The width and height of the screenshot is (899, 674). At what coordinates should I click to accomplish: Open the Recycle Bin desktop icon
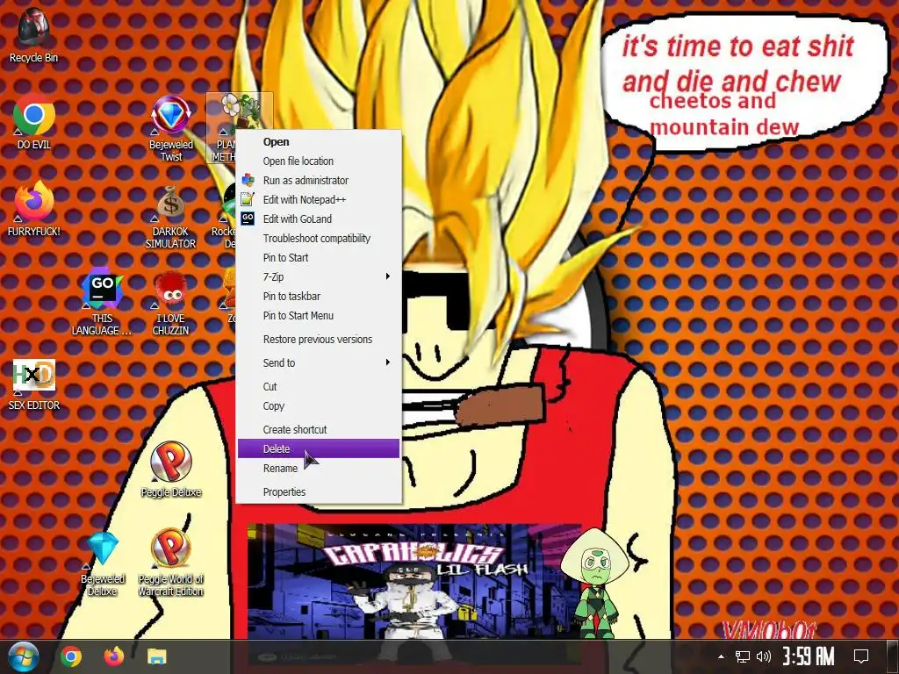point(33,34)
